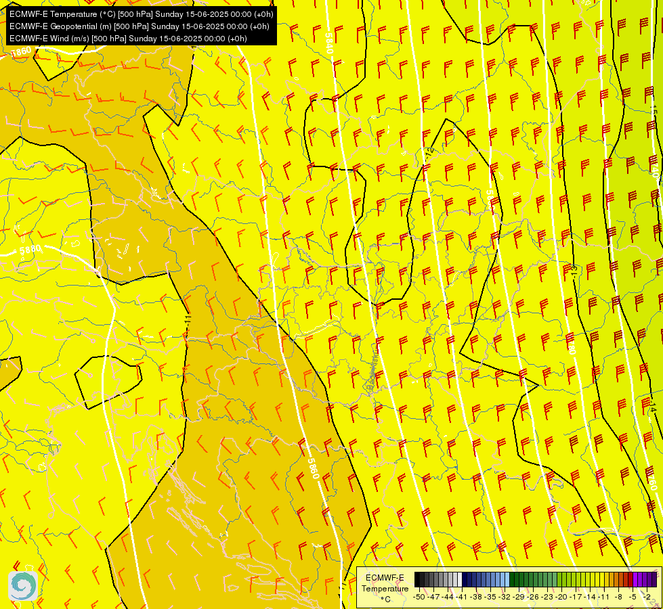Image resolution: width=663 pixels, height=609 pixels.
Task: Select the ECMWF-E Temperature 500 hPa title line
Action: click(x=142, y=14)
